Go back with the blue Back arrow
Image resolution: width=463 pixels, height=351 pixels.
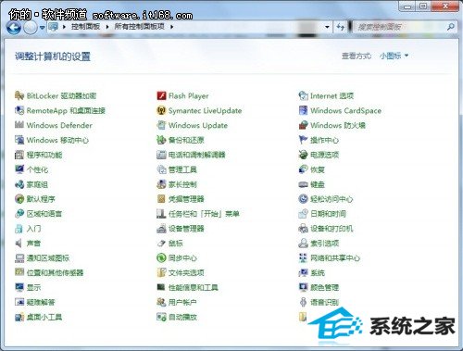(x=14, y=28)
